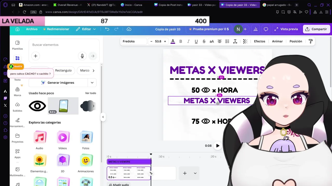Open the Multimedia panel

(17, 172)
